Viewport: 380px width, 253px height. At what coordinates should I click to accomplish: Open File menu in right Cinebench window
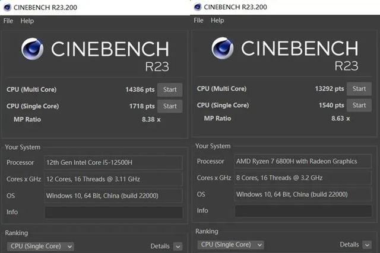198,20
